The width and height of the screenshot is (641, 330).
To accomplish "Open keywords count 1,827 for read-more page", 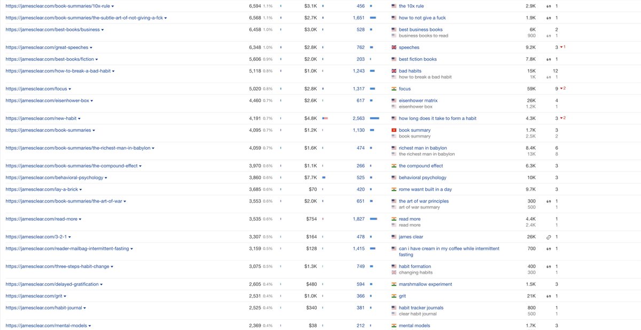I will tap(358, 219).
